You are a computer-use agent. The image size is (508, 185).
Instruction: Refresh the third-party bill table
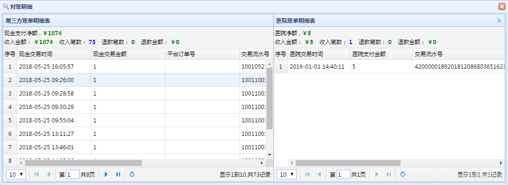point(132,174)
